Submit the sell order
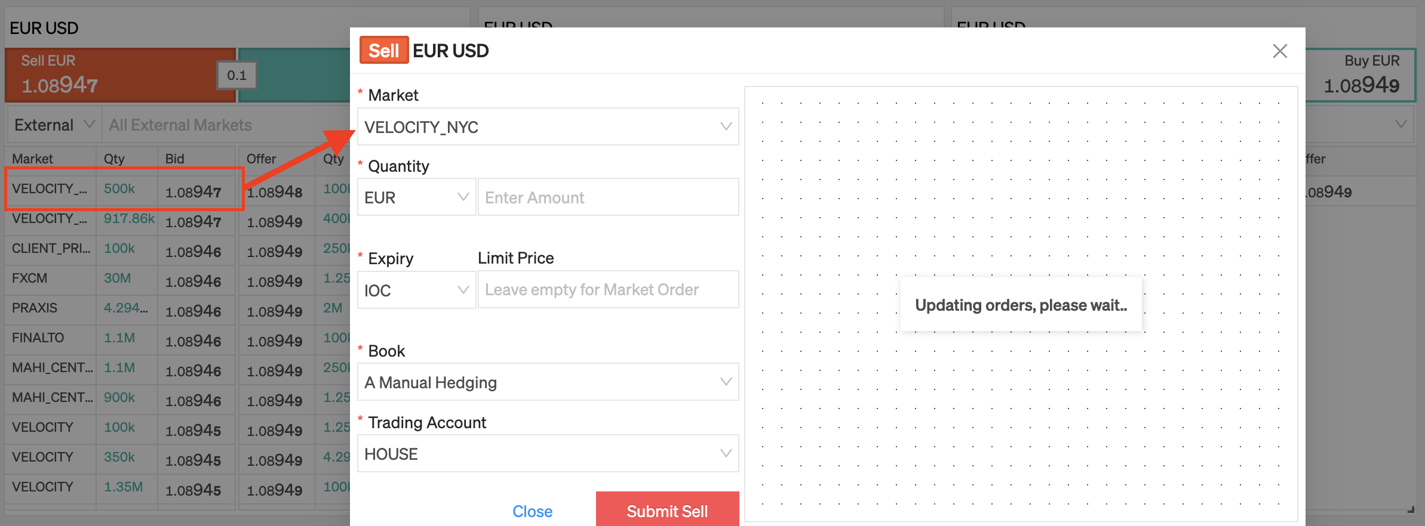1425x526 pixels. point(667,510)
